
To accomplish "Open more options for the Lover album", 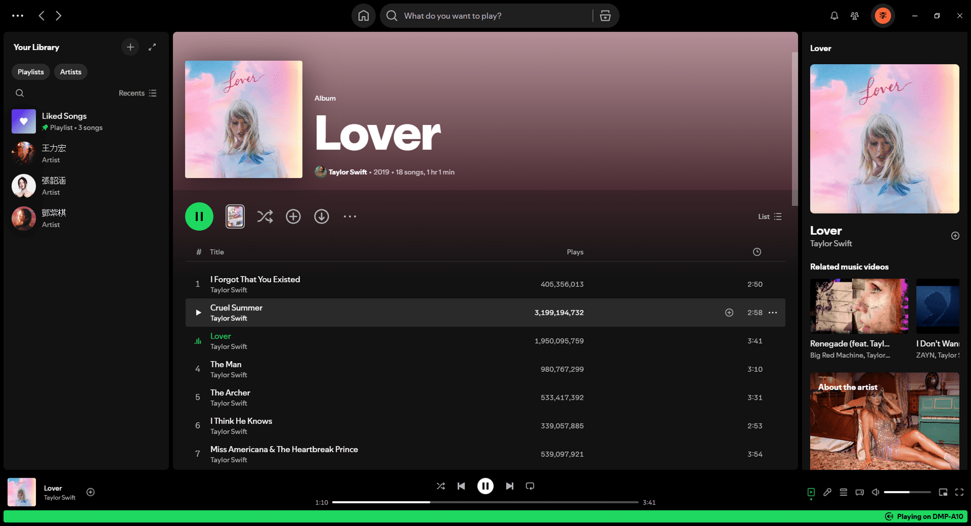I will coord(349,216).
